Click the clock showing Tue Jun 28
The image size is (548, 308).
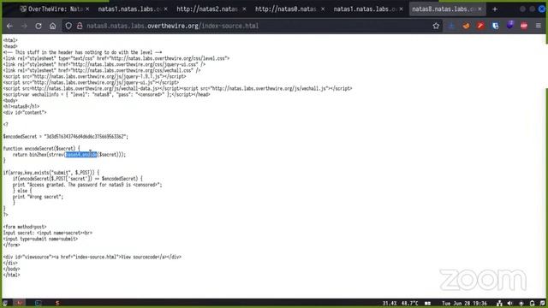point(464,303)
